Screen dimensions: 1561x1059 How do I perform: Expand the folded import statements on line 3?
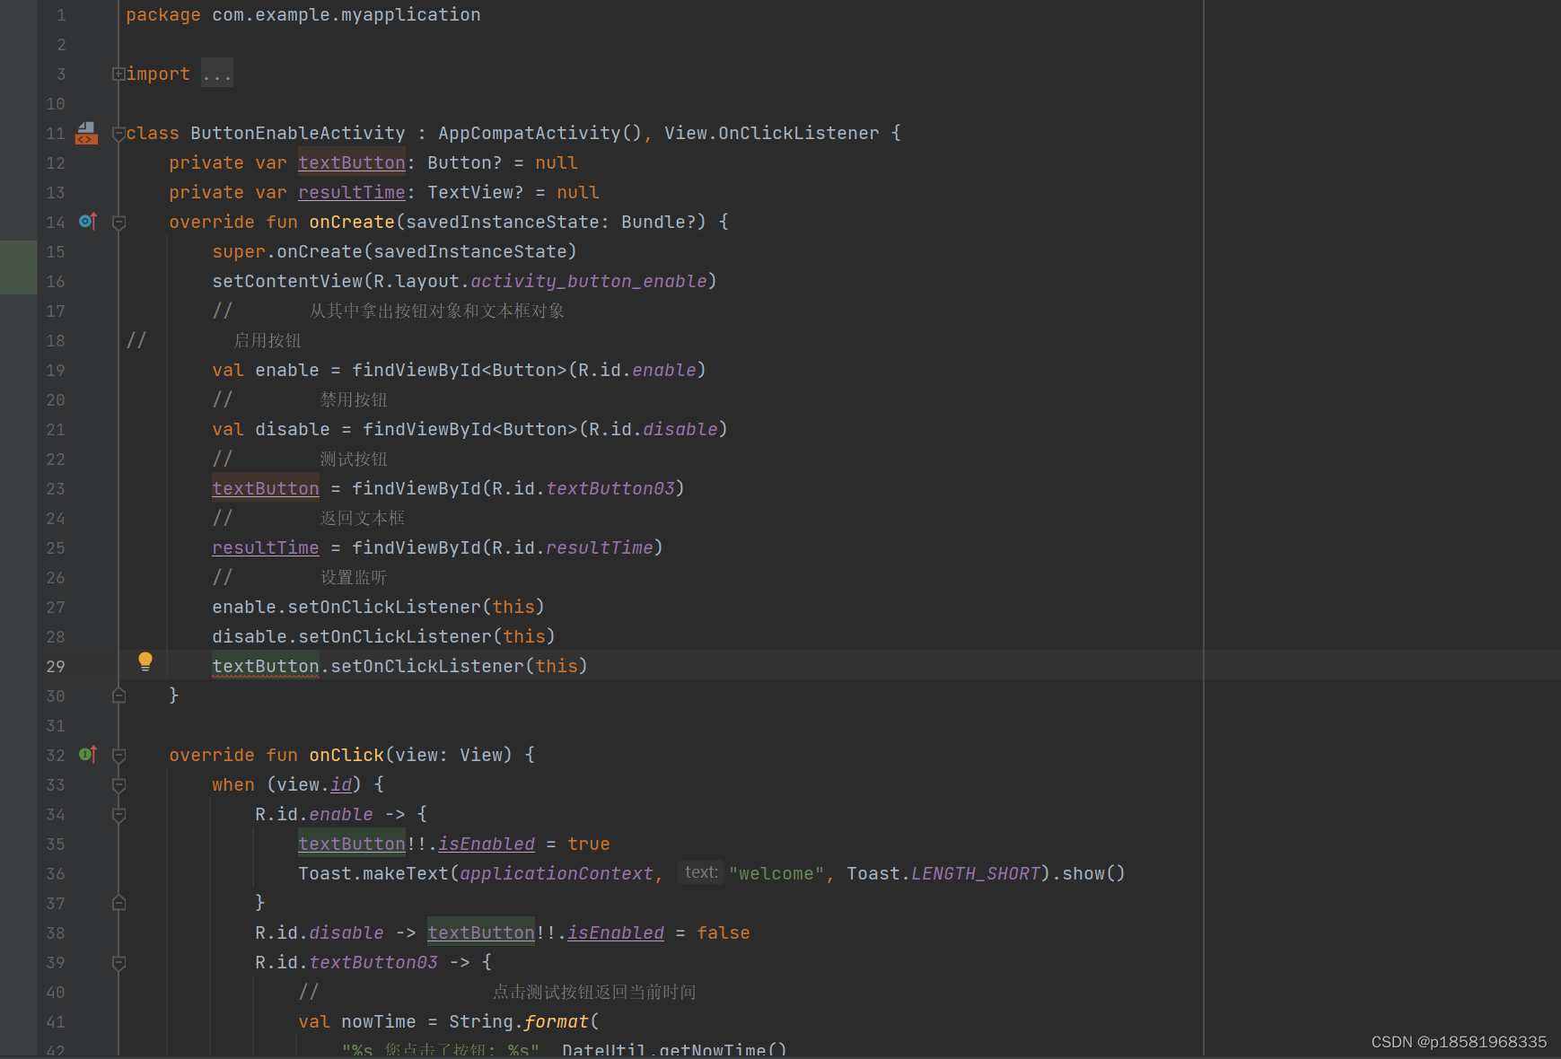(118, 73)
